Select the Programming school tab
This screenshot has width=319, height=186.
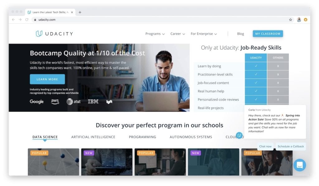coord(142,137)
